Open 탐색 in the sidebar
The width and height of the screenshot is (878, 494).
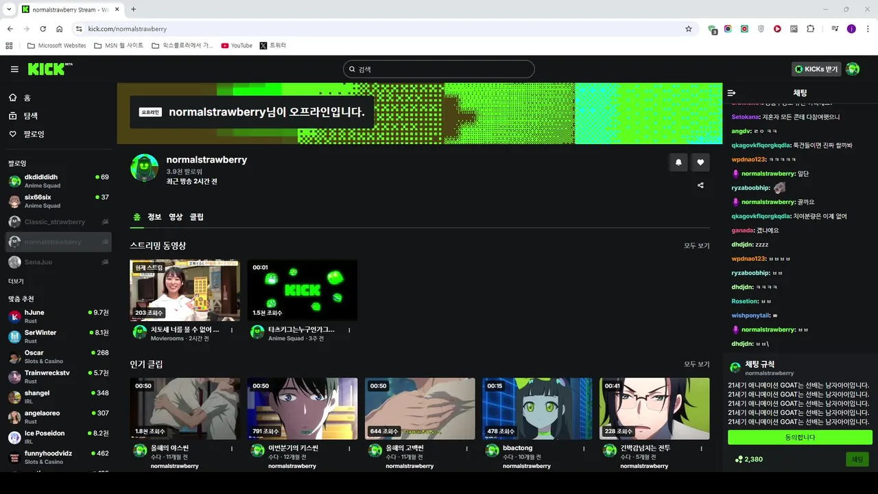point(23,116)
